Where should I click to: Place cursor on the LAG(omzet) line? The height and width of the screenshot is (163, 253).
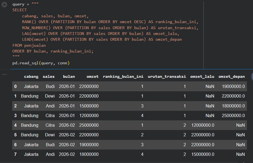[101, 34]
